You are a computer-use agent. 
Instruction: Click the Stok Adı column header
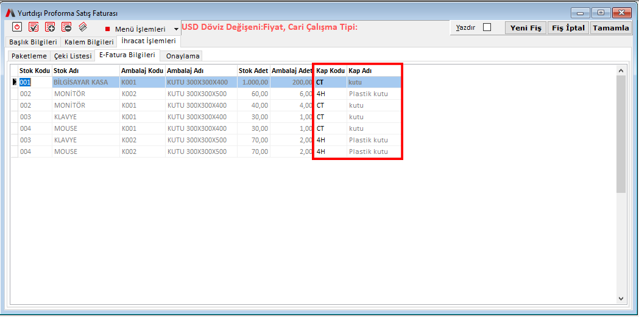pos(85,71)
